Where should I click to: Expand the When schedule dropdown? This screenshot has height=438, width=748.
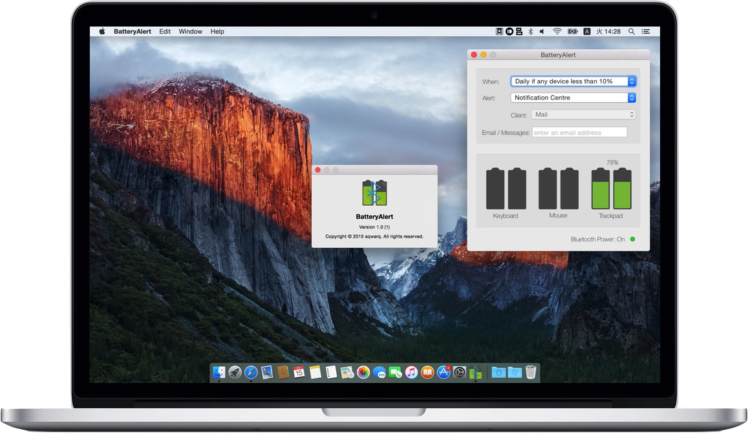(573, 82)
